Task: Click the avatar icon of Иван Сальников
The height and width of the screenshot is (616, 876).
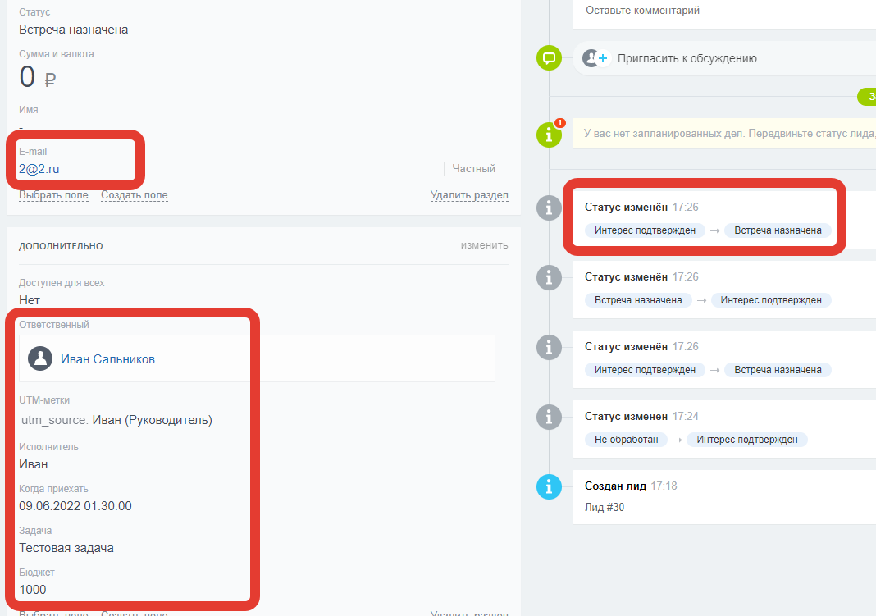Action: coord(40,358)
